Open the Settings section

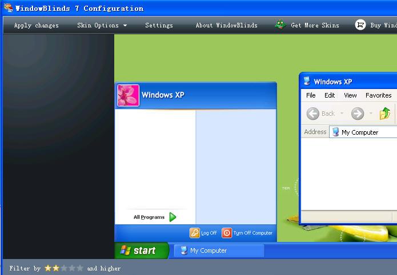159,25
